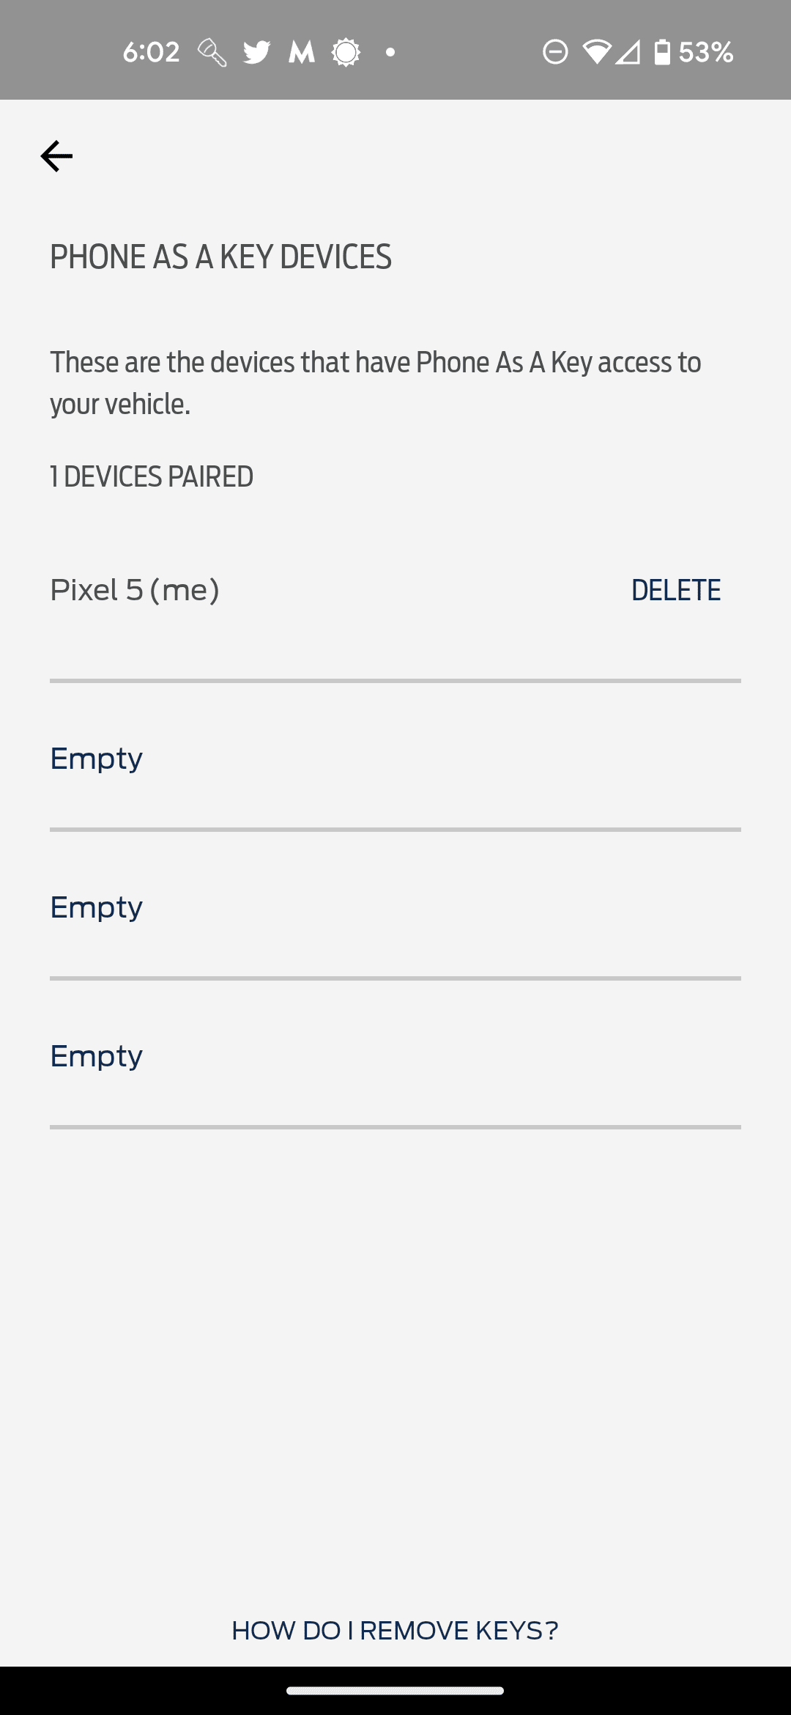Image resolution: width=791 pixels, height=1715 pixels.
Task: Tap the key notification icon in status bar
Action: pyautogui.click(x=212, y=52)
